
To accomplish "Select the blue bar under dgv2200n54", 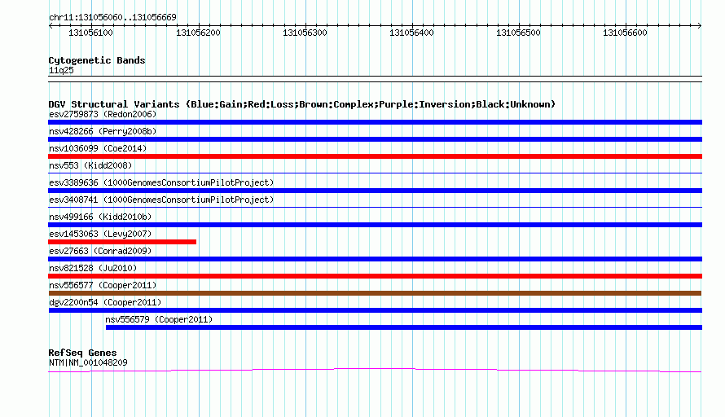I will click(x=376, y=310).
